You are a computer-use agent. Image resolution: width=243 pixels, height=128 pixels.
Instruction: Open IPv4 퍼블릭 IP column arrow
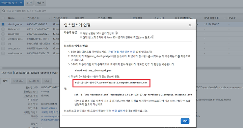click(x=225, y=18)
